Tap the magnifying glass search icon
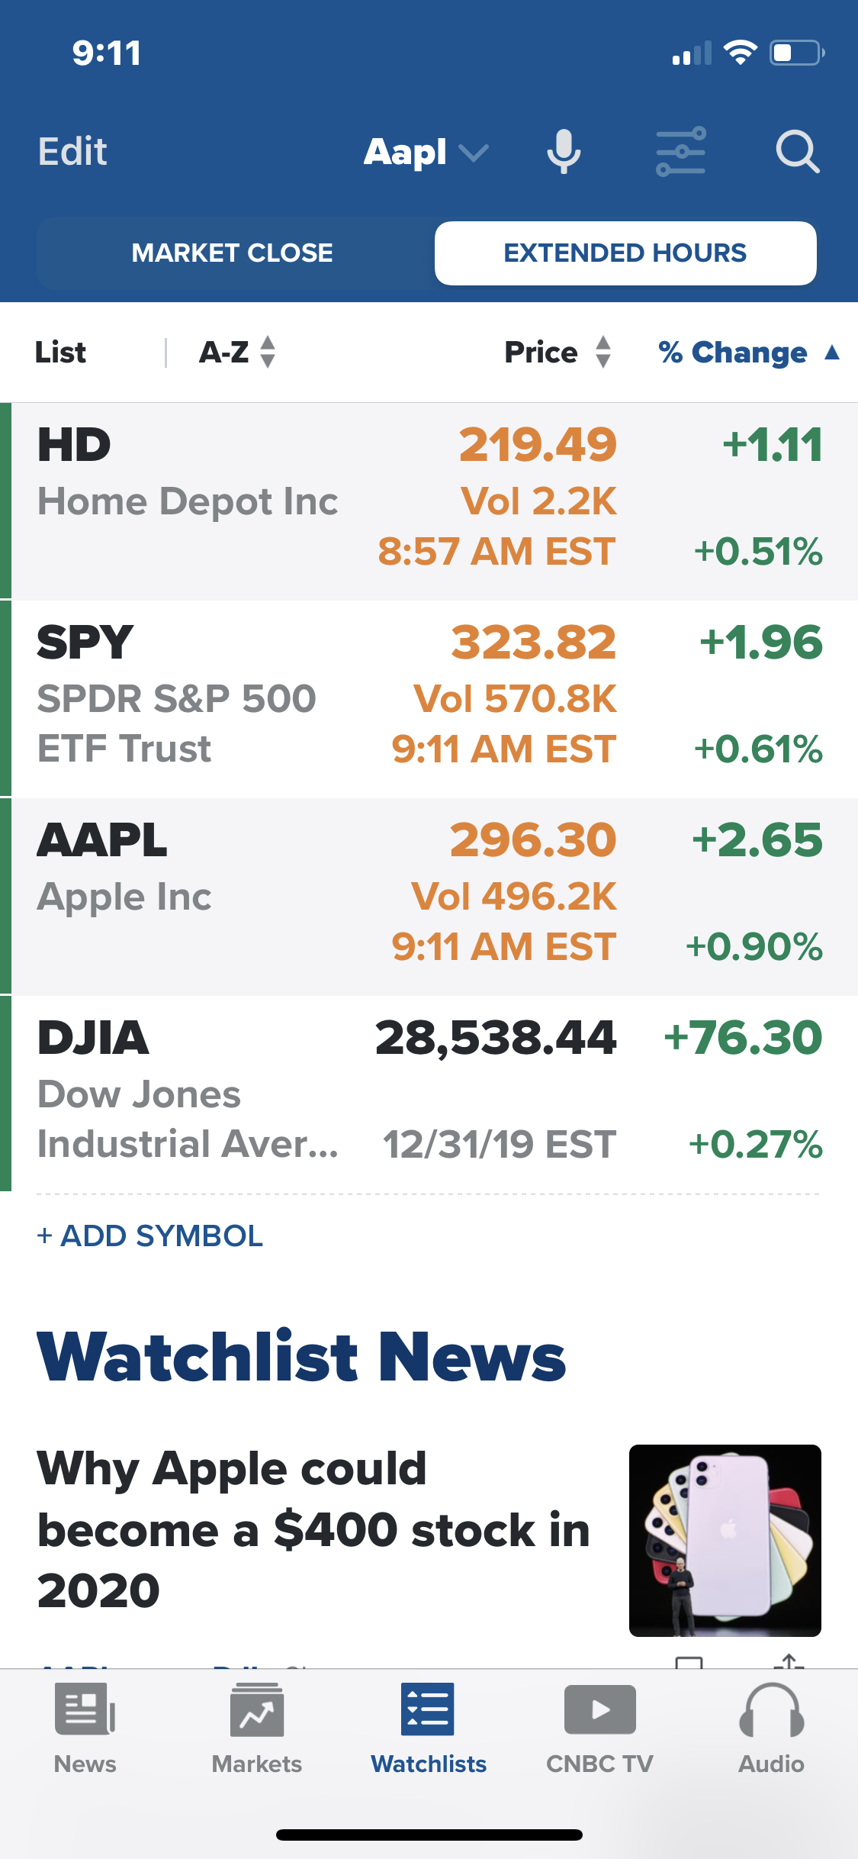This screenshot has width=858, height=1859. tap(797, 151)
